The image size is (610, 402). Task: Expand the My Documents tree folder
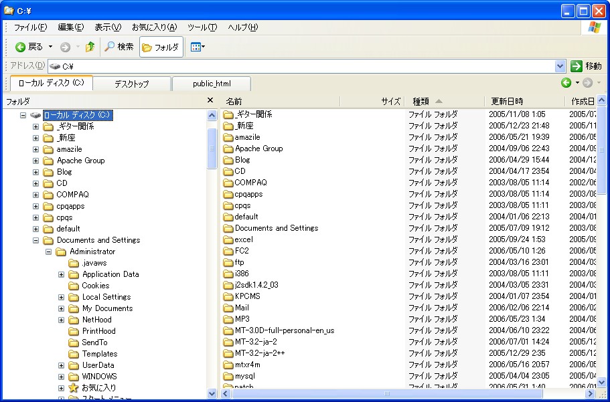tap(62, 309)
